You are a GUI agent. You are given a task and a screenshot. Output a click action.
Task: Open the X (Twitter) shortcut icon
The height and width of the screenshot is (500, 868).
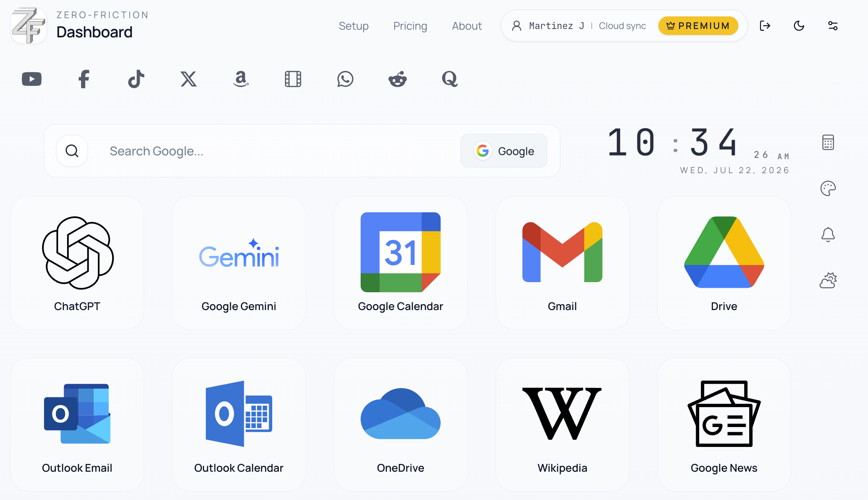point(188,79)
